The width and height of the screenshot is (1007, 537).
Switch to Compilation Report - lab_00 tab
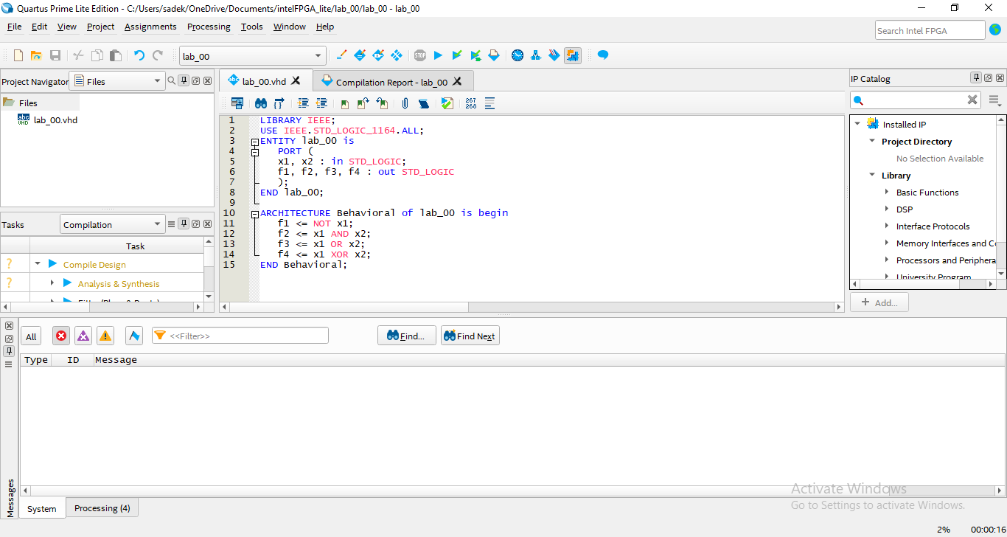pos(391,82)
